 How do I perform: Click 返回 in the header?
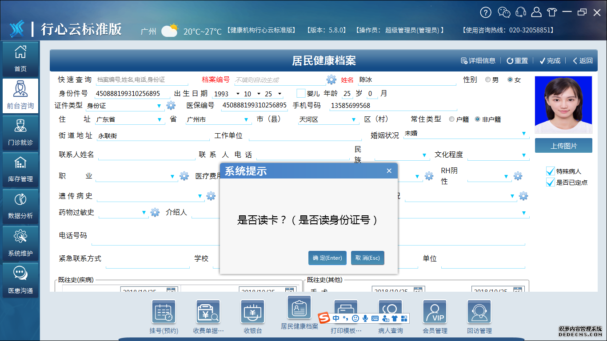click(583, 61)
